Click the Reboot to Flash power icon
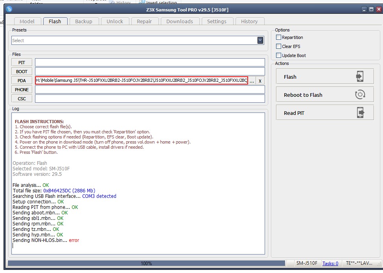The width and height of the screenshot is (383, 273). click(x=360, y=94)
